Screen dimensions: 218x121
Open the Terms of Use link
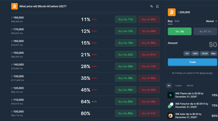pyautogui.click(x=206, y=73)
